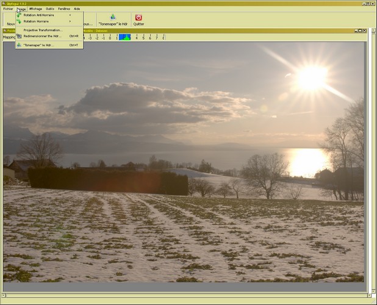Click the partially hidden Nouv toolbar button

[9, 24]
